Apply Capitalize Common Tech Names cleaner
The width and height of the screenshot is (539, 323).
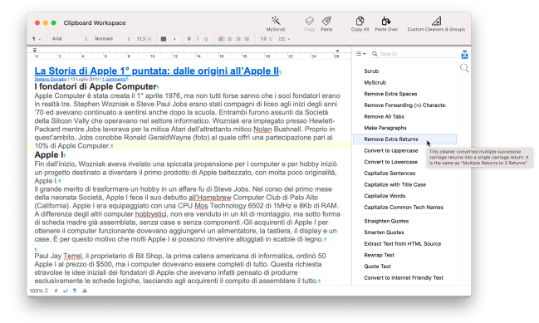(x=404, y=208)
